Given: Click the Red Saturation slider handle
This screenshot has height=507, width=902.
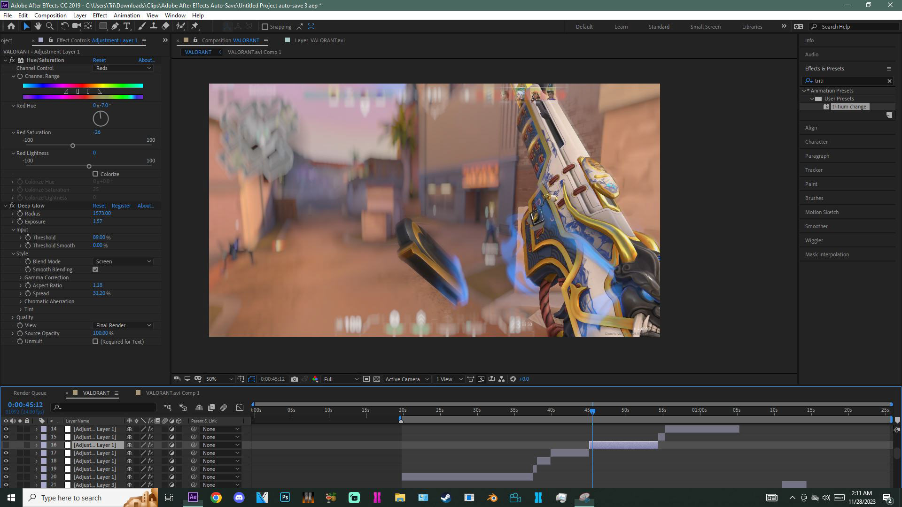Looking at the screenshot, I should [x=73, y=146].
